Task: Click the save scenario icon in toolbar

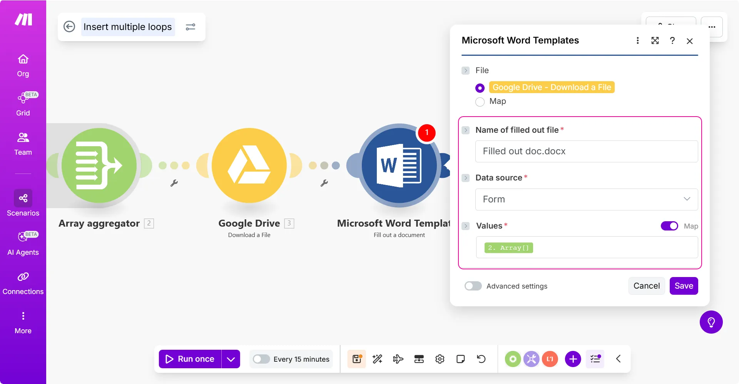Action: pyautogui.click(x=357, y=359)
